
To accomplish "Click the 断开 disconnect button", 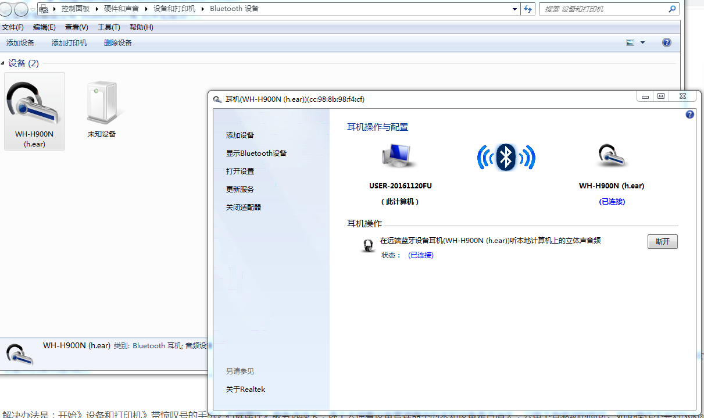I will coord(663,241).
